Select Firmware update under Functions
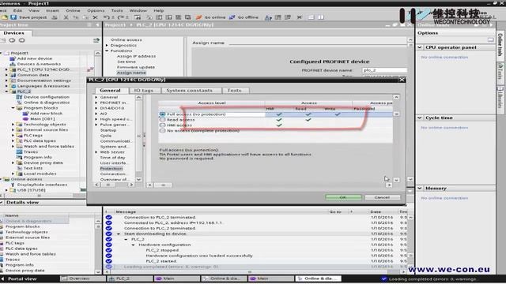Viewport: 506px width, 284px height. (136, 67)
